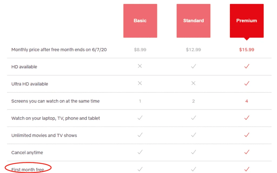277x173 pixels.
Task: Click the Standard X icon for Ultra HD
Action: [193, 83]
